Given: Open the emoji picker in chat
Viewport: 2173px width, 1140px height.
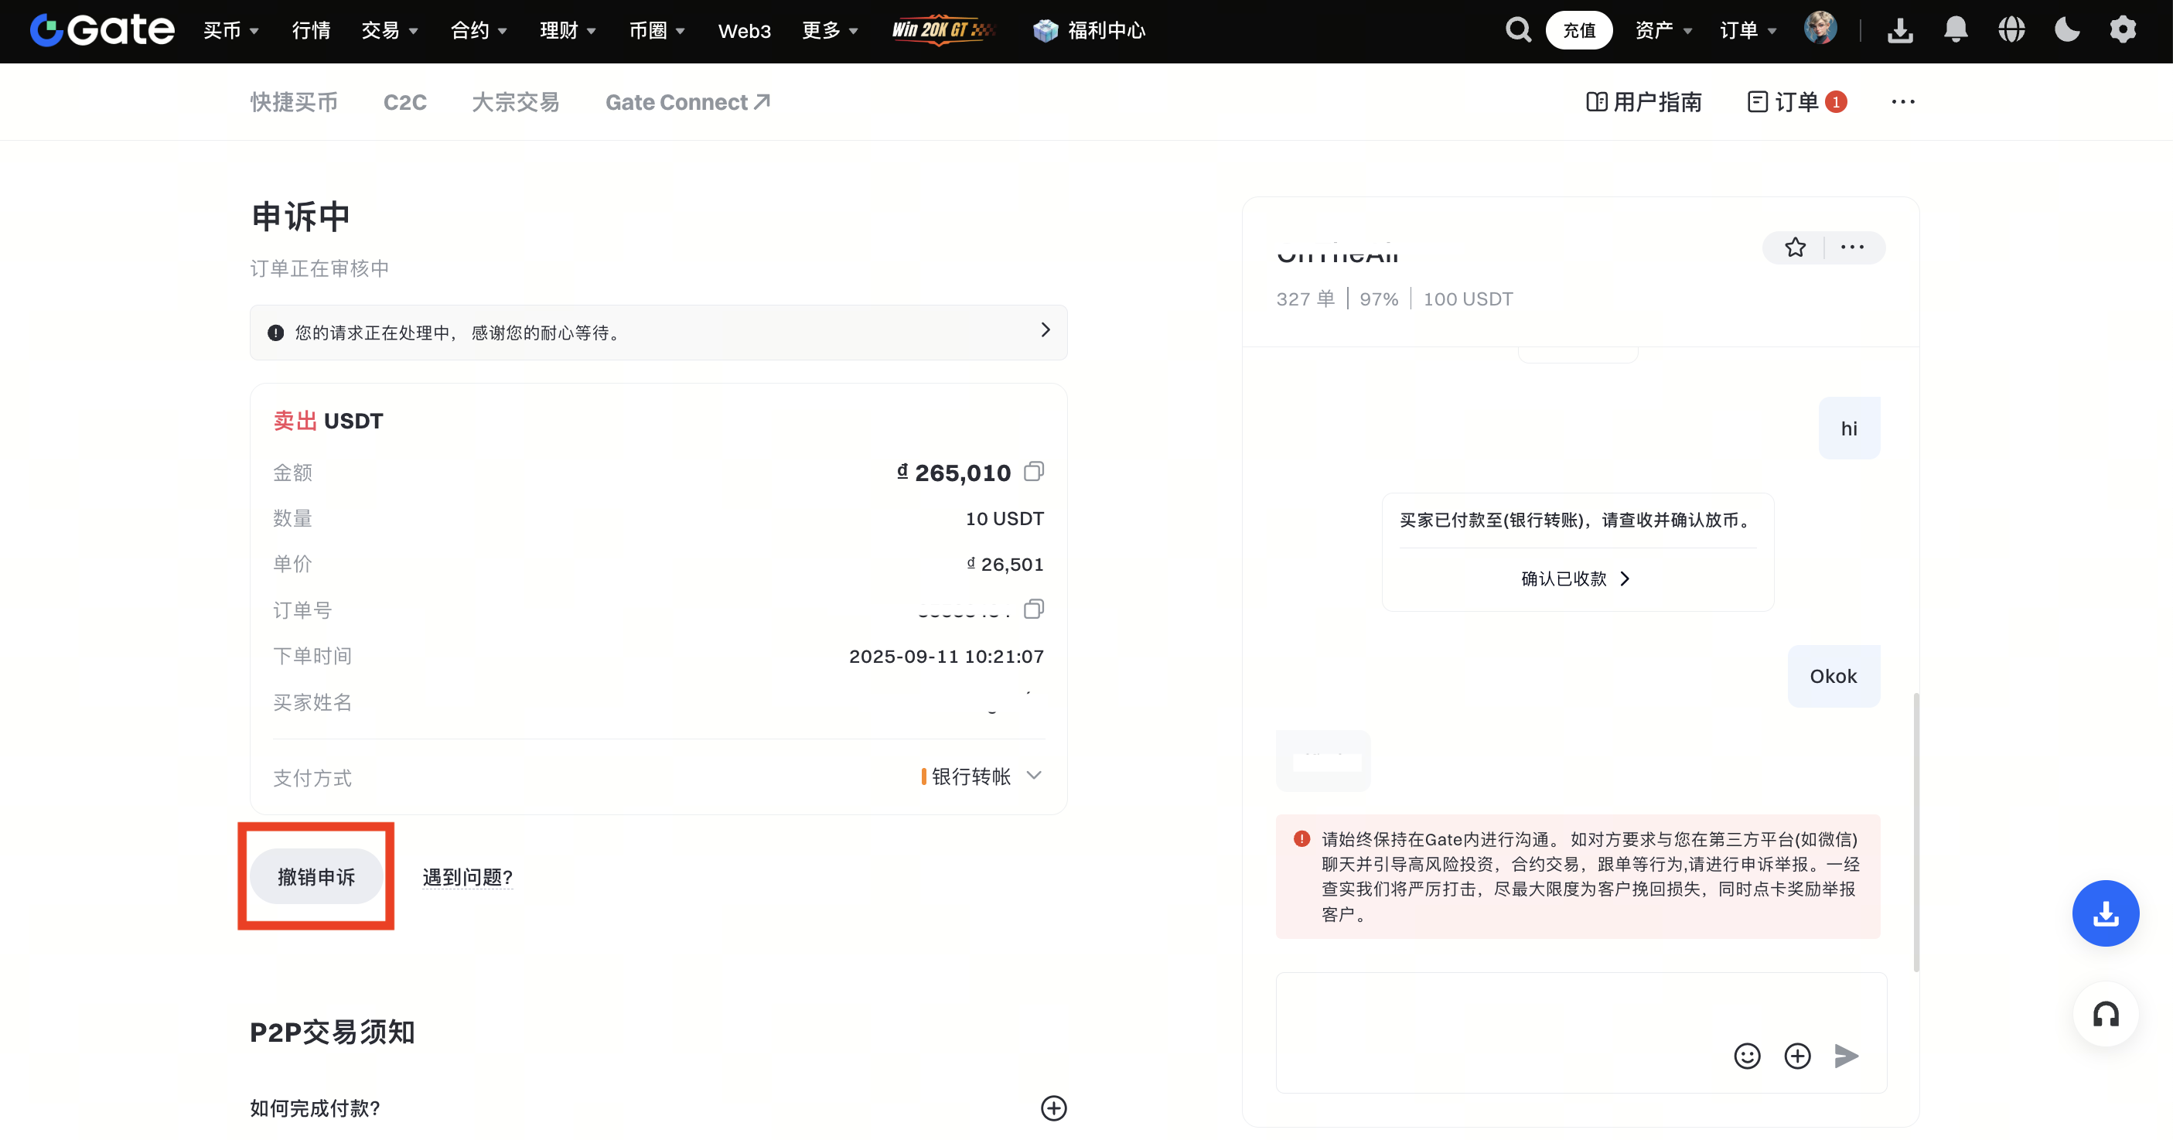Looking at the screenshot, I should pyautogui.click(x=1747, y=1055).
